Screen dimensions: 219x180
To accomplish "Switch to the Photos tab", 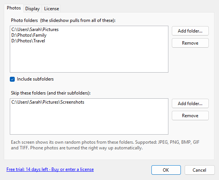I will [x=14, y=8].
